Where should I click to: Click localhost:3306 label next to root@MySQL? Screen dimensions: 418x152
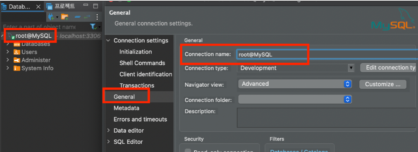(x=80, y=36)
